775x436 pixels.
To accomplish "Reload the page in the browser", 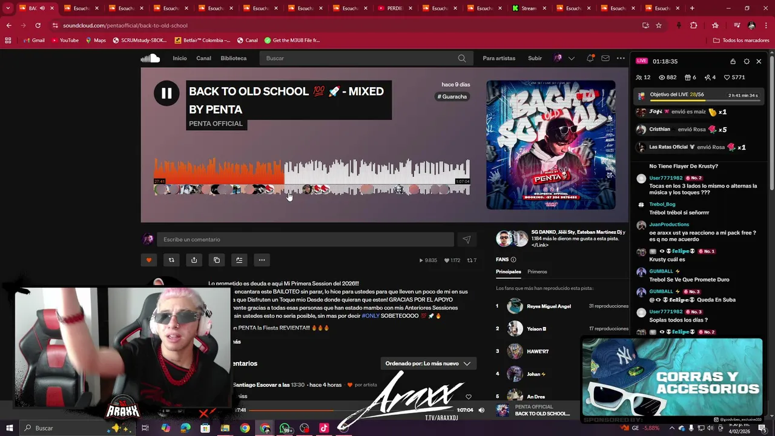I will click(x=38, y=25).
